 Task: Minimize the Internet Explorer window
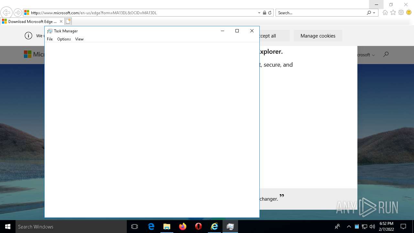376,5
